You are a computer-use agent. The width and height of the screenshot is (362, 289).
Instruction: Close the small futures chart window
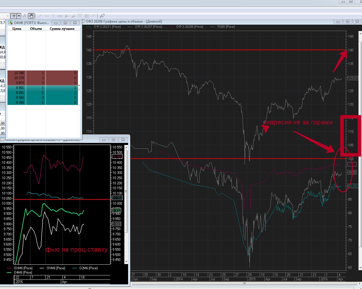[123, 140]
